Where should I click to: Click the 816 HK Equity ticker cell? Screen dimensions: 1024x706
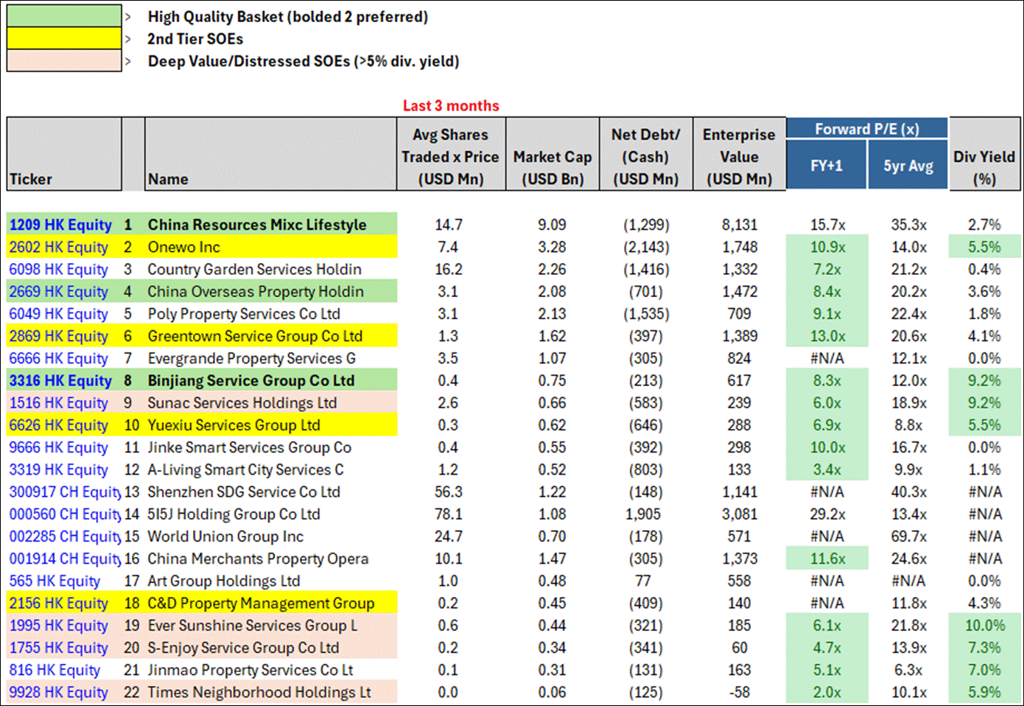[x=64, y=670]
